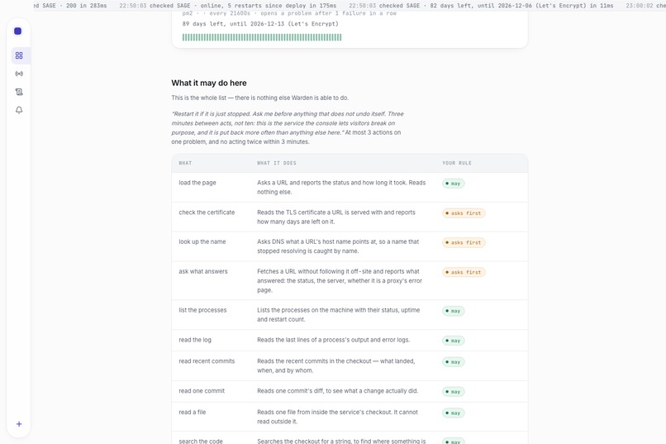Viewport: 666px width, 444px height.
Task: Select the 'list the processes' row name
Action: [x=202, y=310]
